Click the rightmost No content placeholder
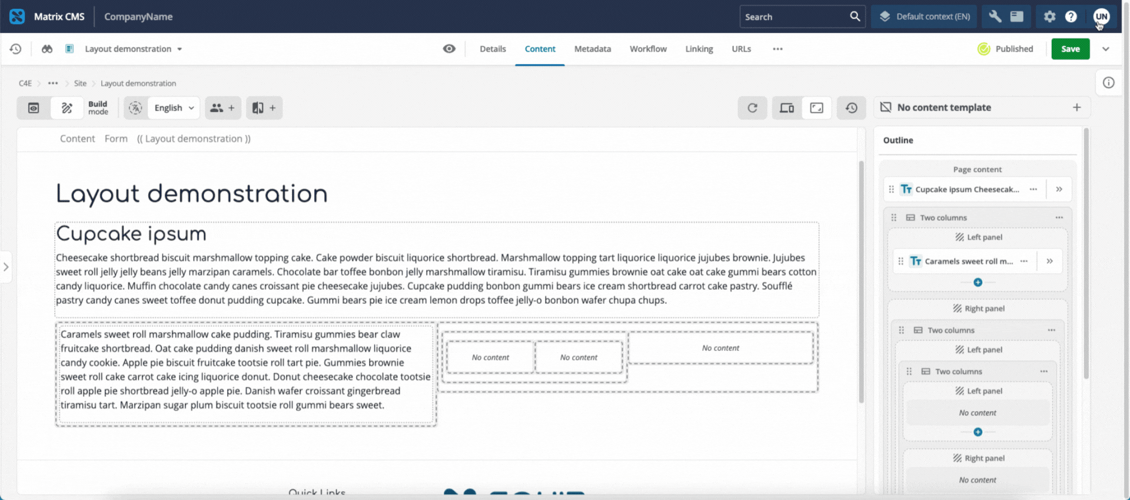 (720, 348)
